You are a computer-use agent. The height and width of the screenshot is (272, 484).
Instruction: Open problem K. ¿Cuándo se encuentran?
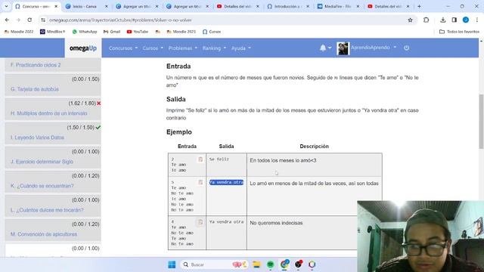42,186
